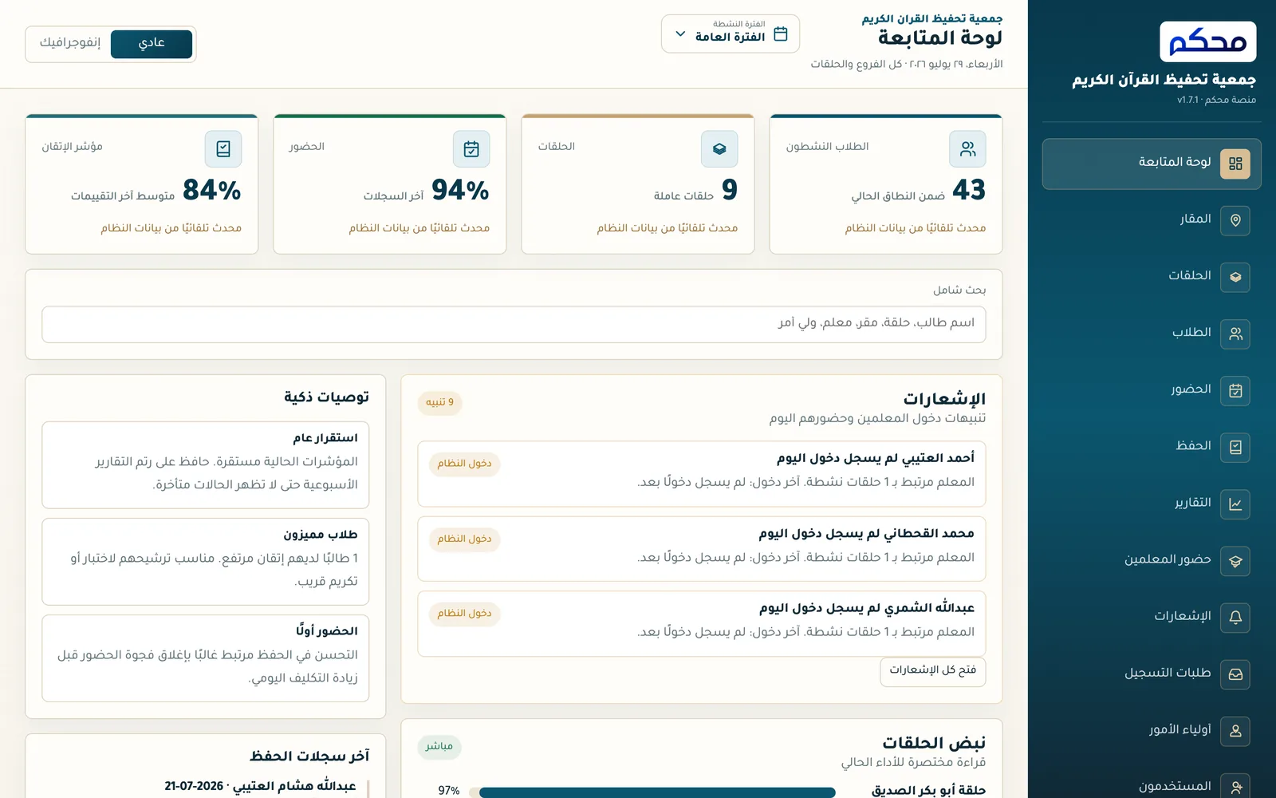The width and height of the screenshot is (1276, 798).
Task: Click عبدالله هشام العتيبي record in آخر سجلات الحفظ
Action: point(260,787)
